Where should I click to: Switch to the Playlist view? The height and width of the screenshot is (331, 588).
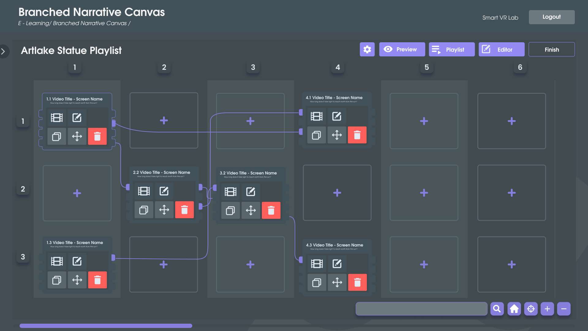pos(451,49)
